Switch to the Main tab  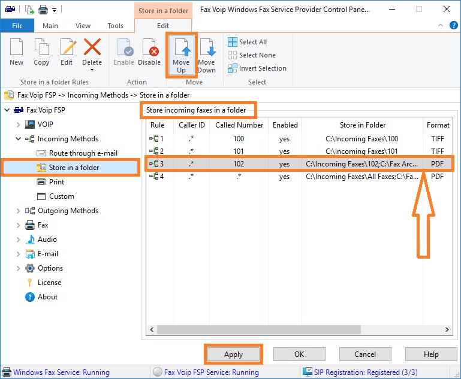50,26
